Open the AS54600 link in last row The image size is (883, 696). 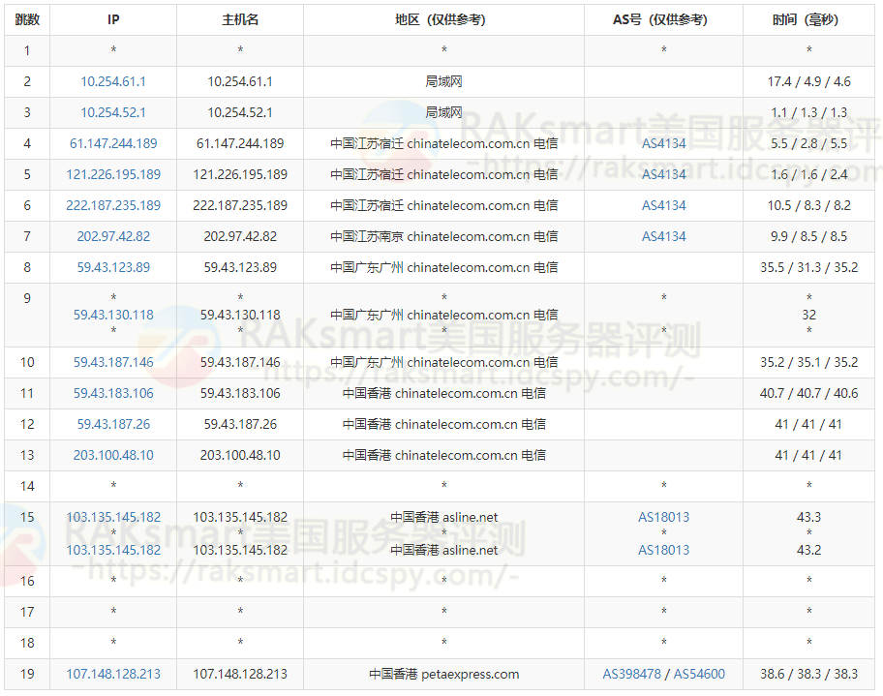click(x=699, y=675)
